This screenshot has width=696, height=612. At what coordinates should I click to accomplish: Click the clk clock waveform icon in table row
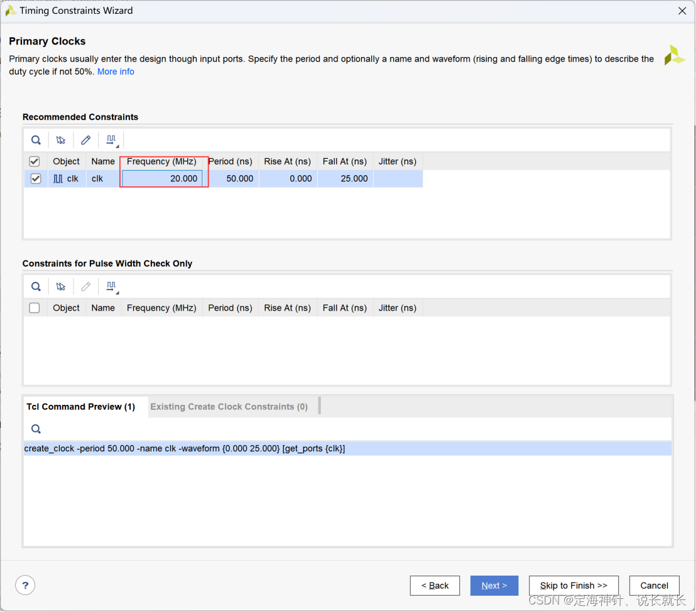[x=58, y=179]
